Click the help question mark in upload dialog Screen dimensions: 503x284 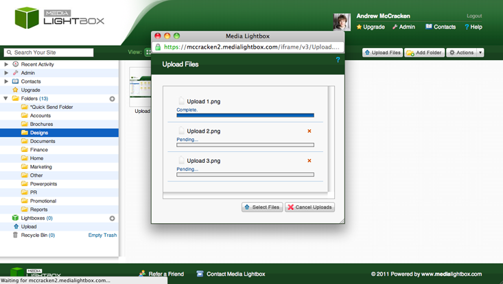[x=338, y=61]
